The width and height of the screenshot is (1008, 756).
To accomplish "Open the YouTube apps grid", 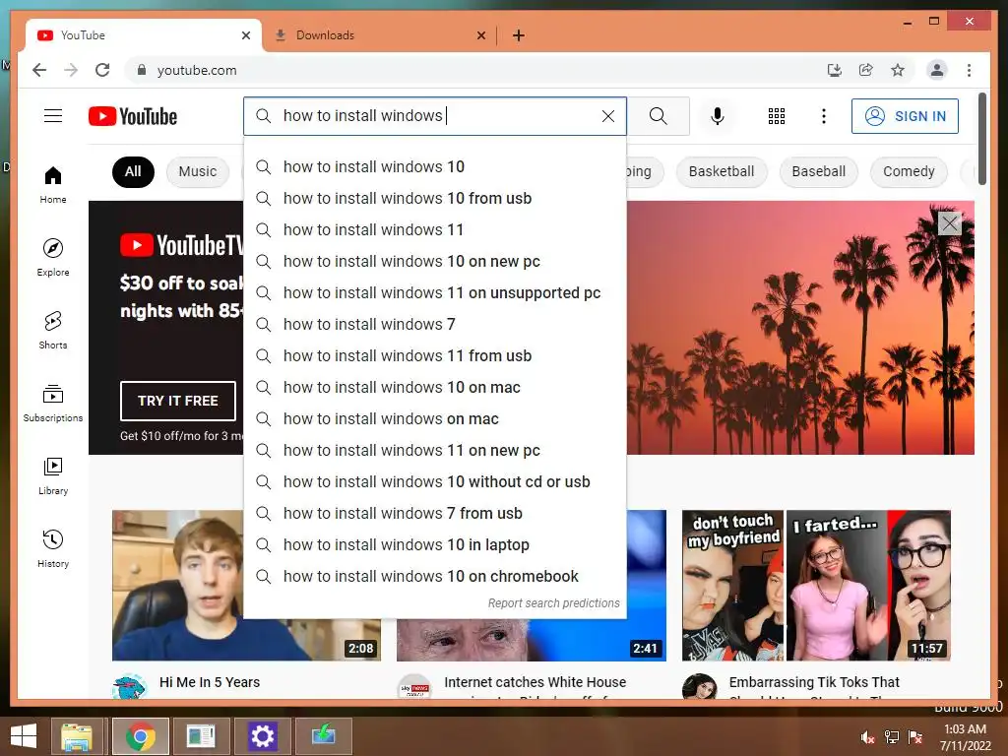I will pyautogui.click(x=777, y=116).
